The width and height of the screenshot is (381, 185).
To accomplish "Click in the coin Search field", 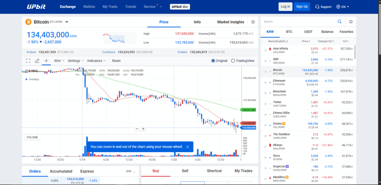I will coord(298,22).
